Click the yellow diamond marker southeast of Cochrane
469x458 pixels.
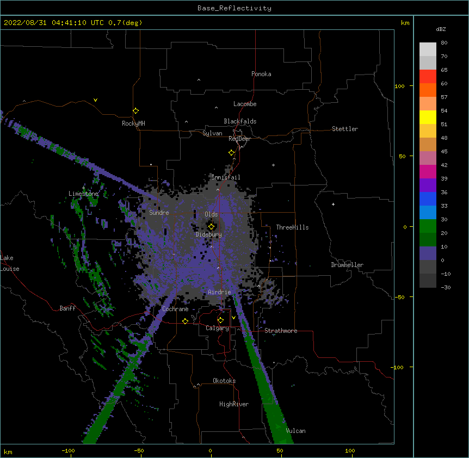(x=185, y=321)
